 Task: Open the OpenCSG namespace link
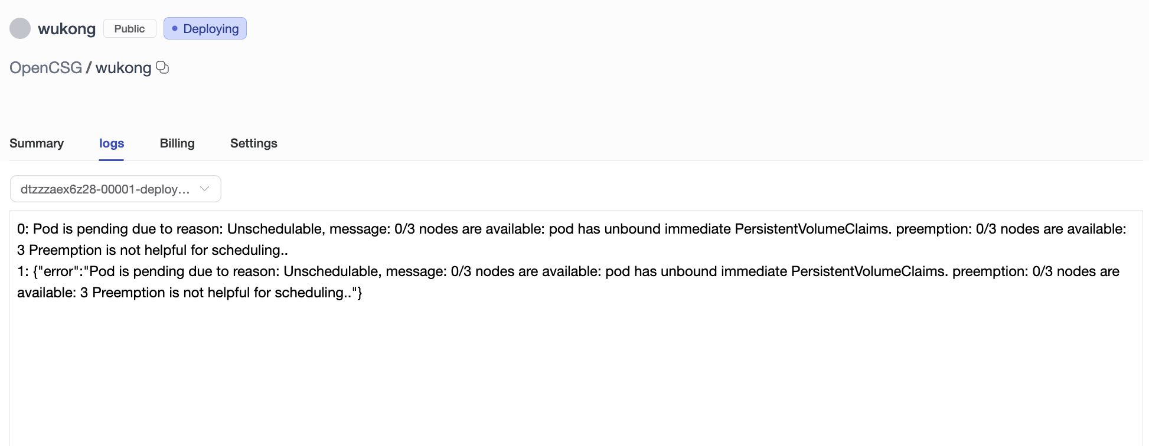[x=45, y=68]
